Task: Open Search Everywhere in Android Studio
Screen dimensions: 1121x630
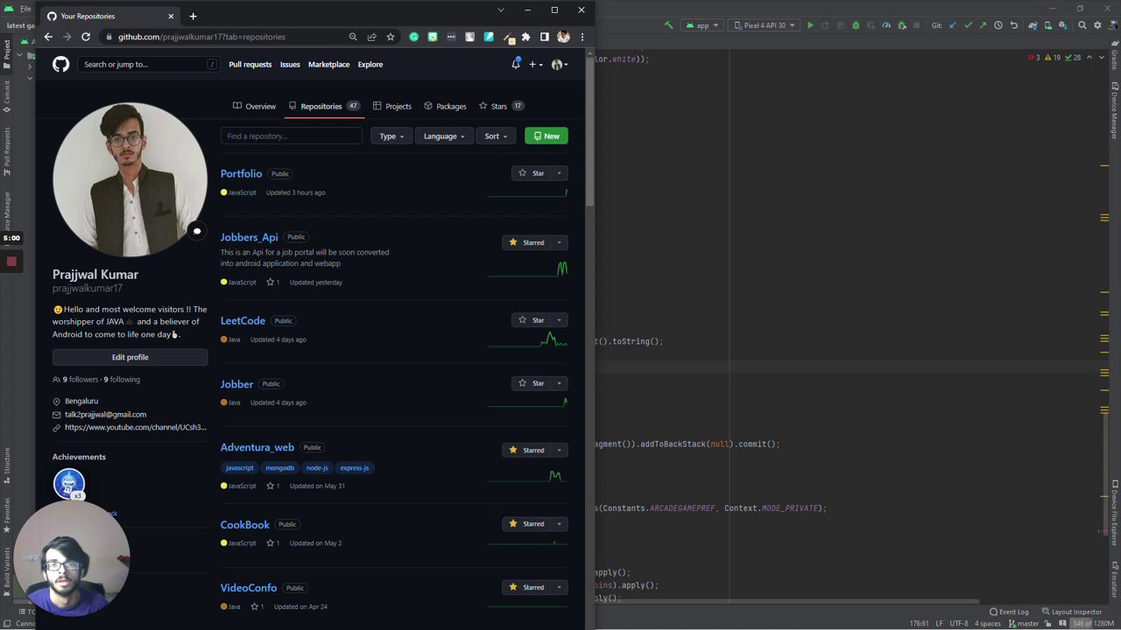Action: click(x=1082, y=25)
